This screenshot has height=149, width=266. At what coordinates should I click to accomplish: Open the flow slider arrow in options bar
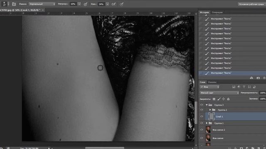[x=107, y=4]
